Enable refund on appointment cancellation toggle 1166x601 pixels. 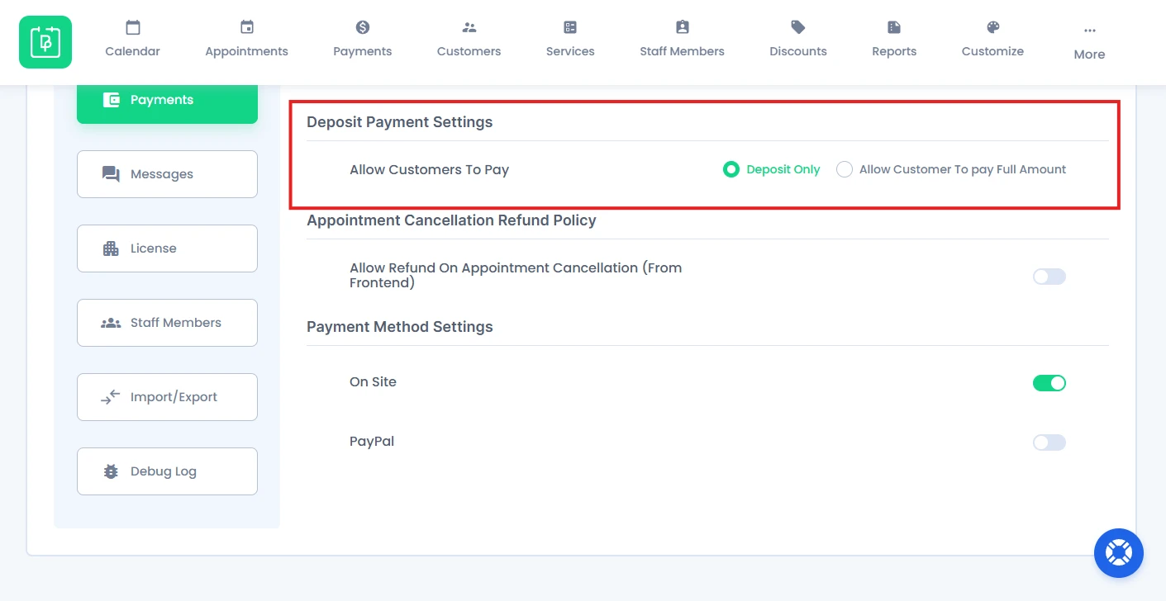(1049, 277)
